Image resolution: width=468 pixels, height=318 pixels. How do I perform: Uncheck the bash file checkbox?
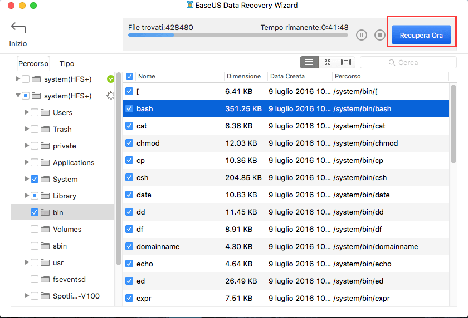coord(129,108)
